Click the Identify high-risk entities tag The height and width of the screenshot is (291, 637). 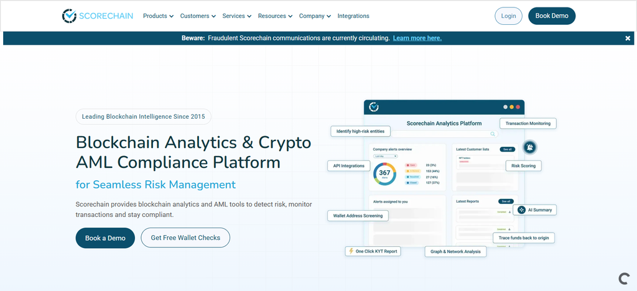pos(360,131)
